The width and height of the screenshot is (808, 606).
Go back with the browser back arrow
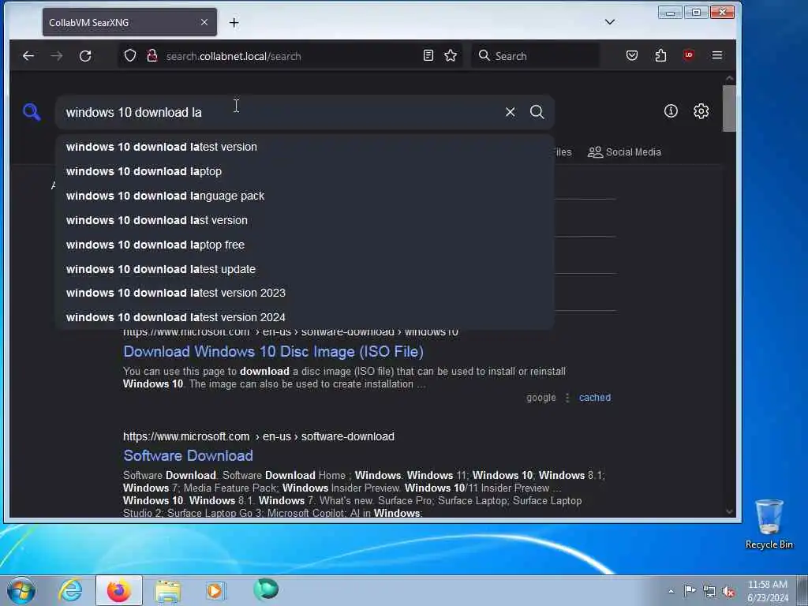(28, 56)
